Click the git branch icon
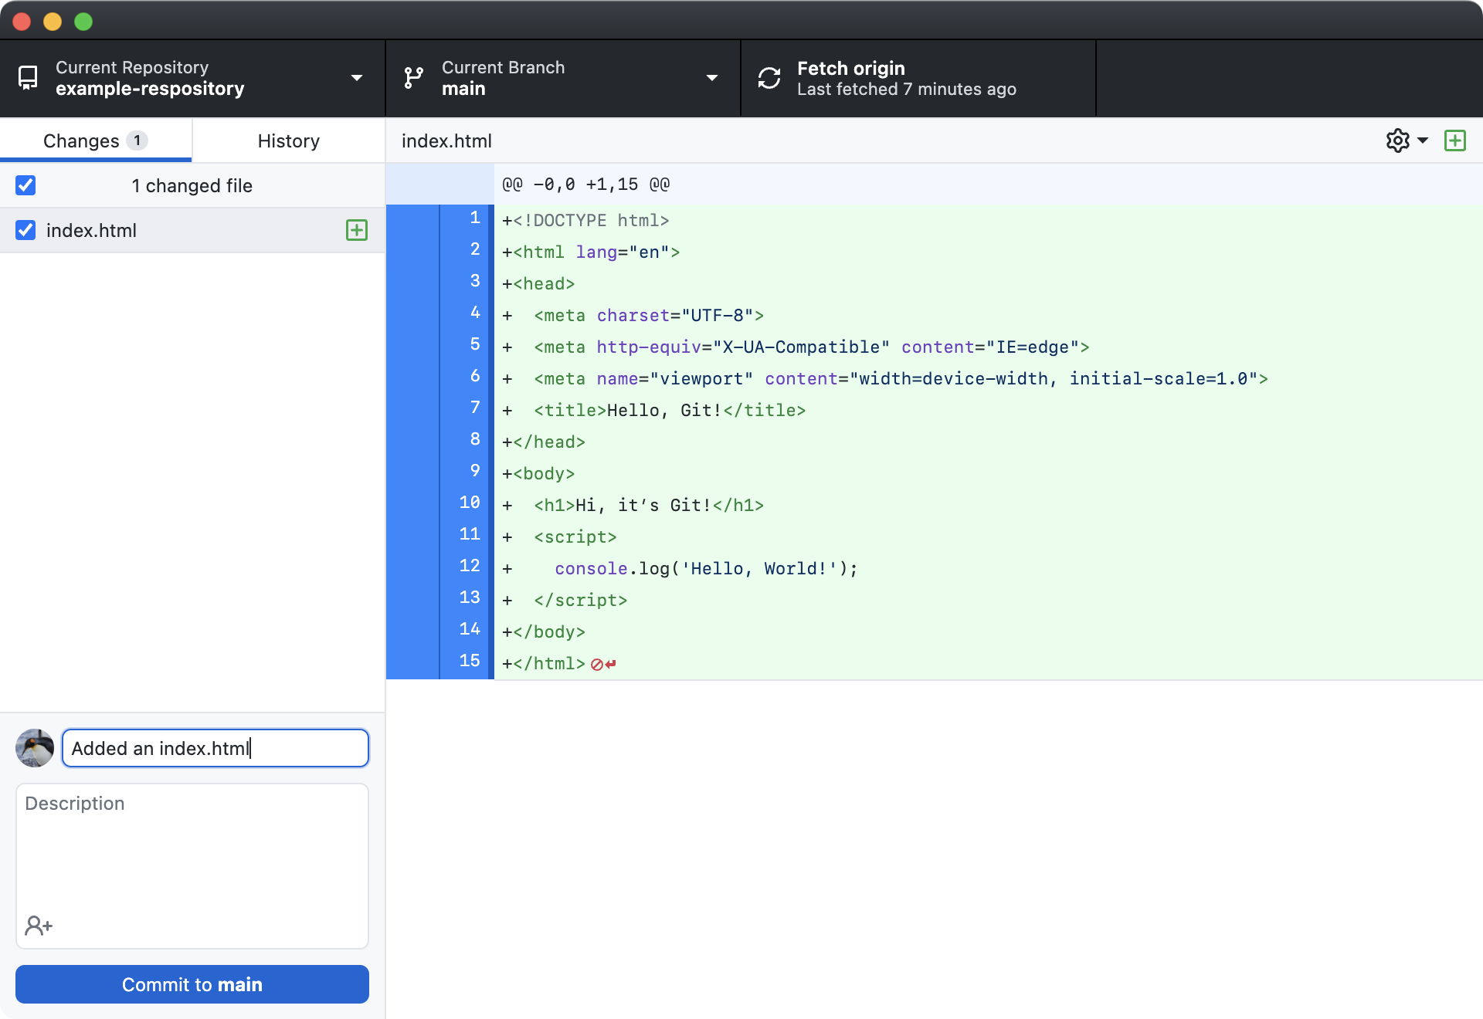 click(414, 78)
